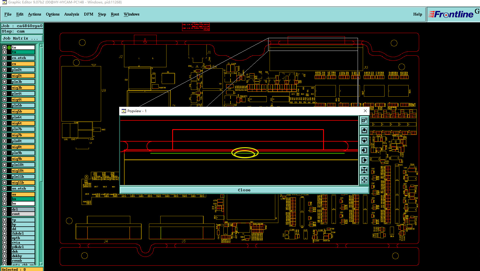Click the Job Matrix ... button

tap(22, 38)
